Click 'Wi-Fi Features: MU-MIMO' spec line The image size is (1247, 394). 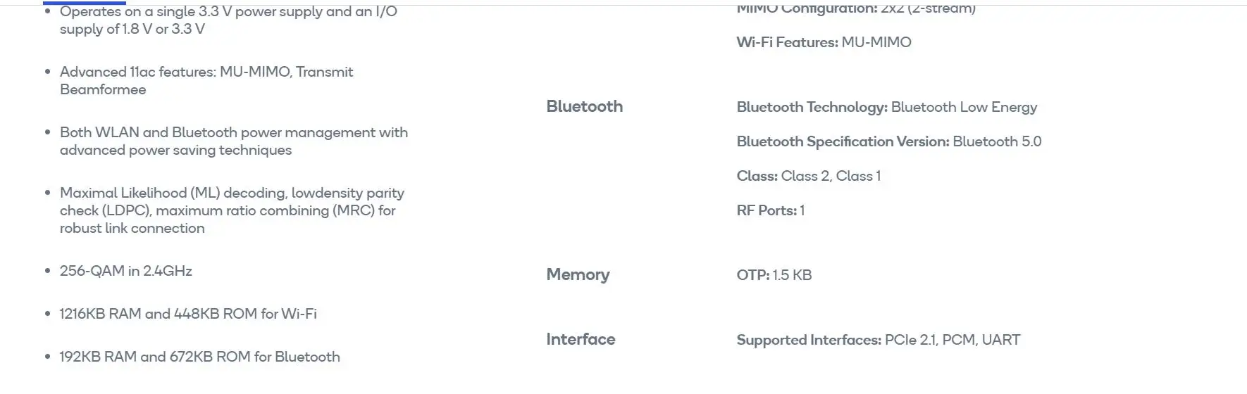(x=824, y=42)
